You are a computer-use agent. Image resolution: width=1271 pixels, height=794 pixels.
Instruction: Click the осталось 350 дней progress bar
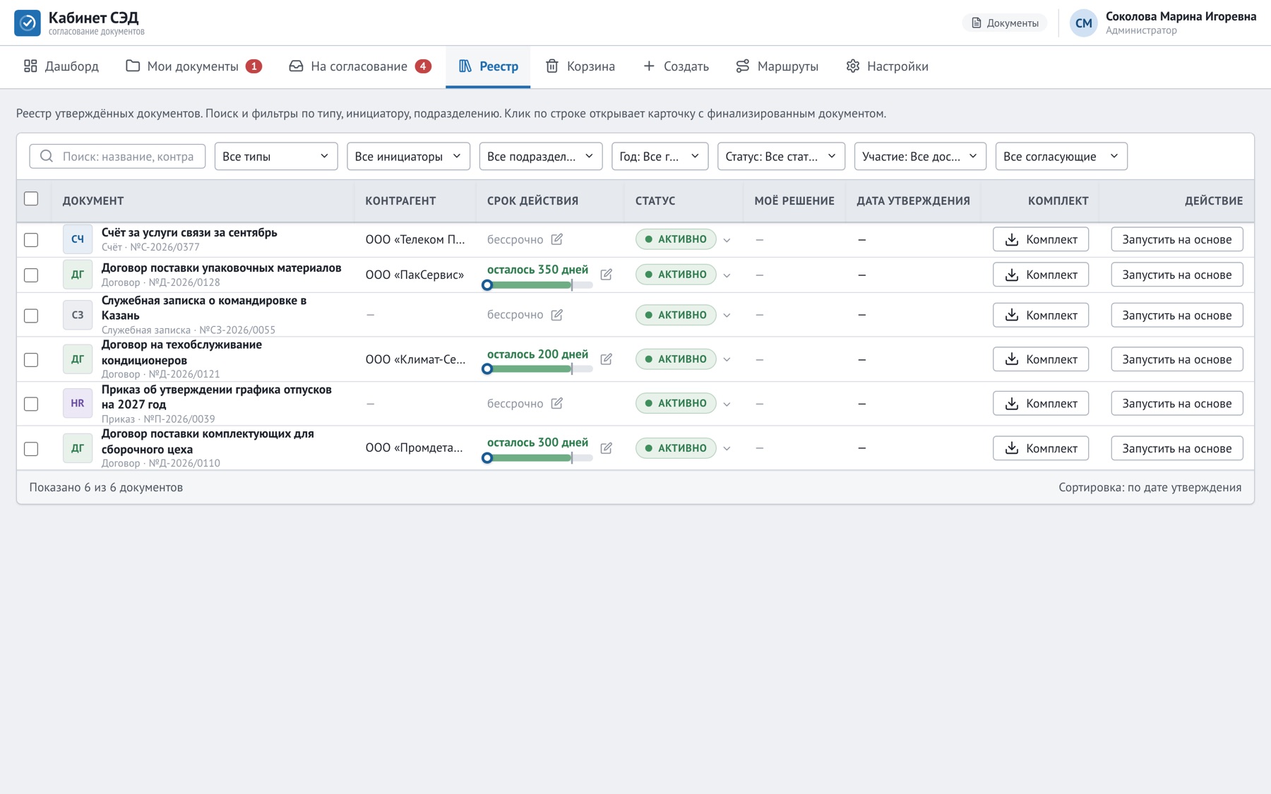pyautogui.click(x=539, y=285)
